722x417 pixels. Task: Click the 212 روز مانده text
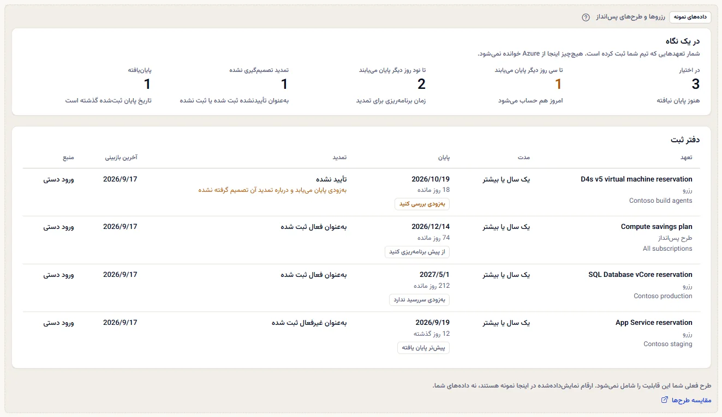coord(432,286)
